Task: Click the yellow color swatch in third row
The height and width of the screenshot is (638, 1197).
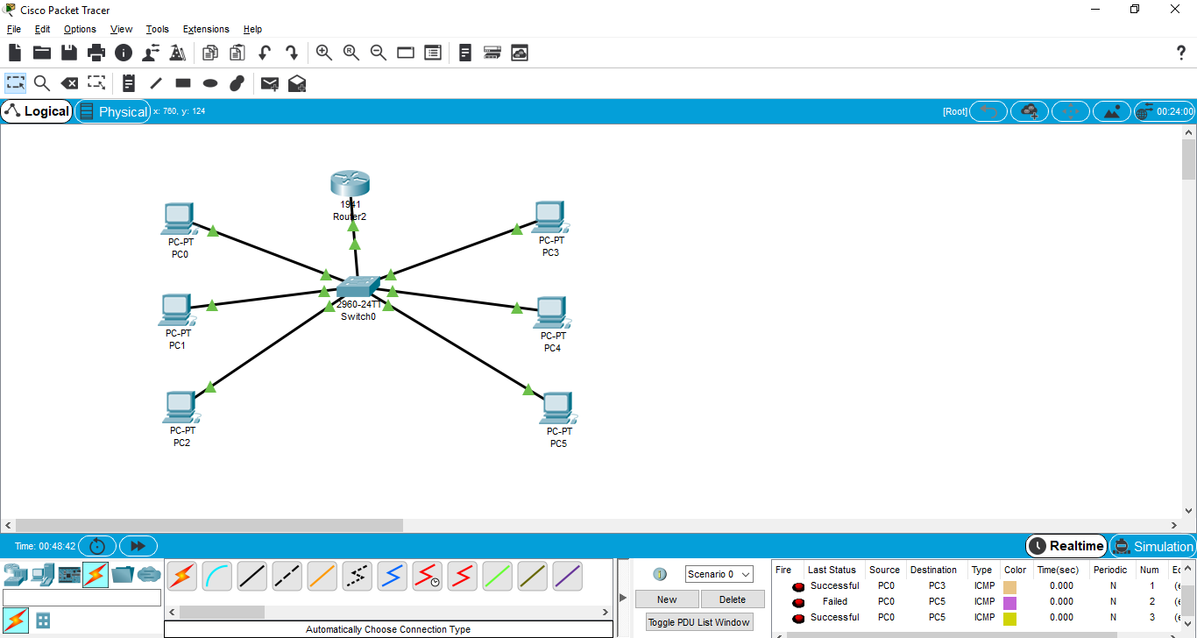Action: point(1009,618)
